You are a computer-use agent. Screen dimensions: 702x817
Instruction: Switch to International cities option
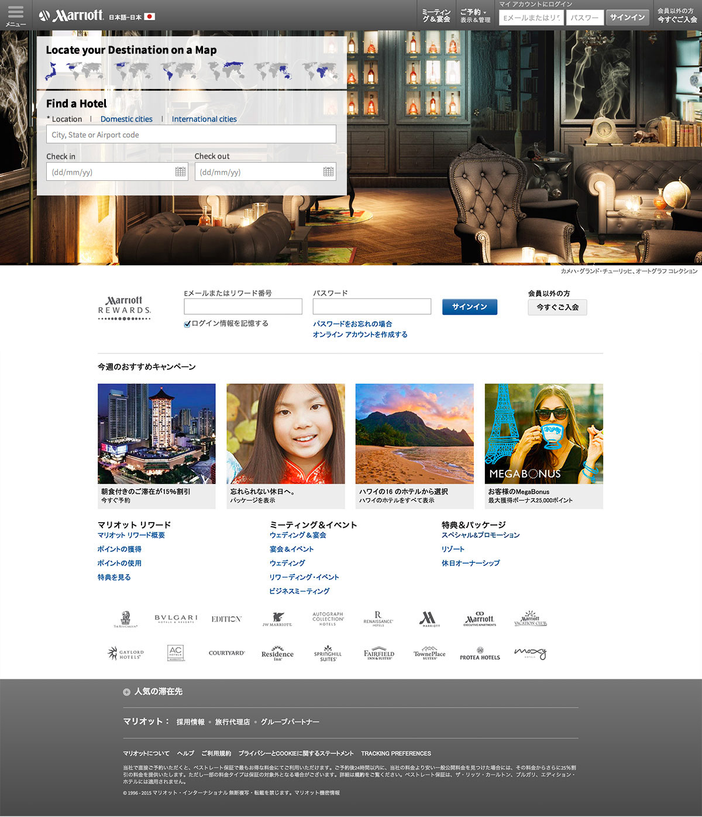[x=204, y=119]
